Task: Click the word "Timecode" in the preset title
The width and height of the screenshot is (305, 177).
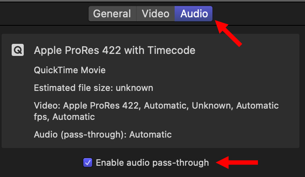Action: click(176, 50)
